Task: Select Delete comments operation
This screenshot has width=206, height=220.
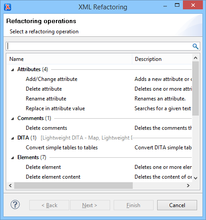Action: point(46,128)
